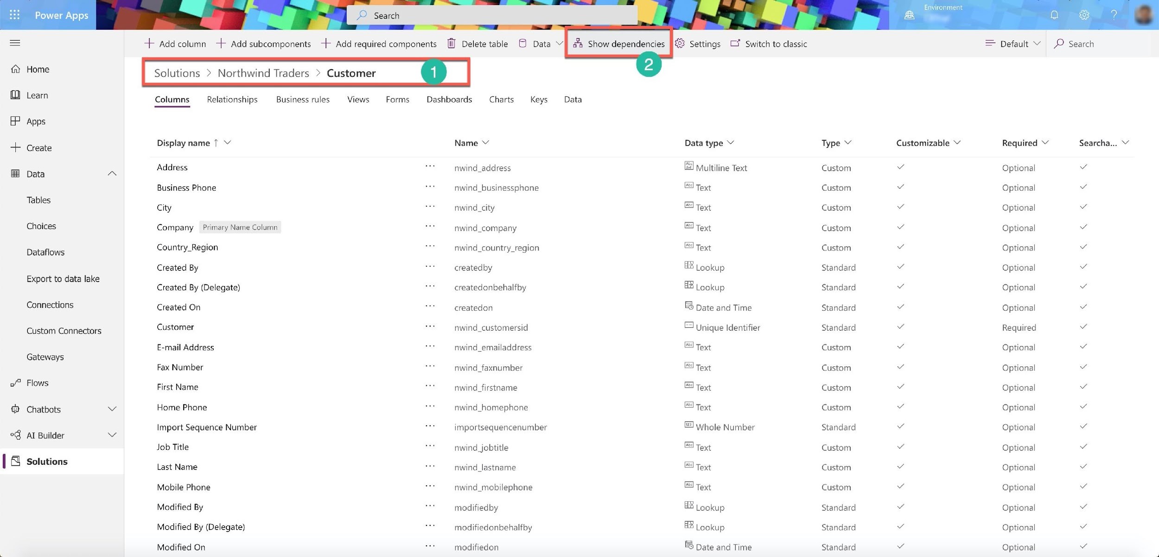This screenshot has height=557, width=1159.
Task: Click Add subcomponents button
Action: (x=264, y=44)
